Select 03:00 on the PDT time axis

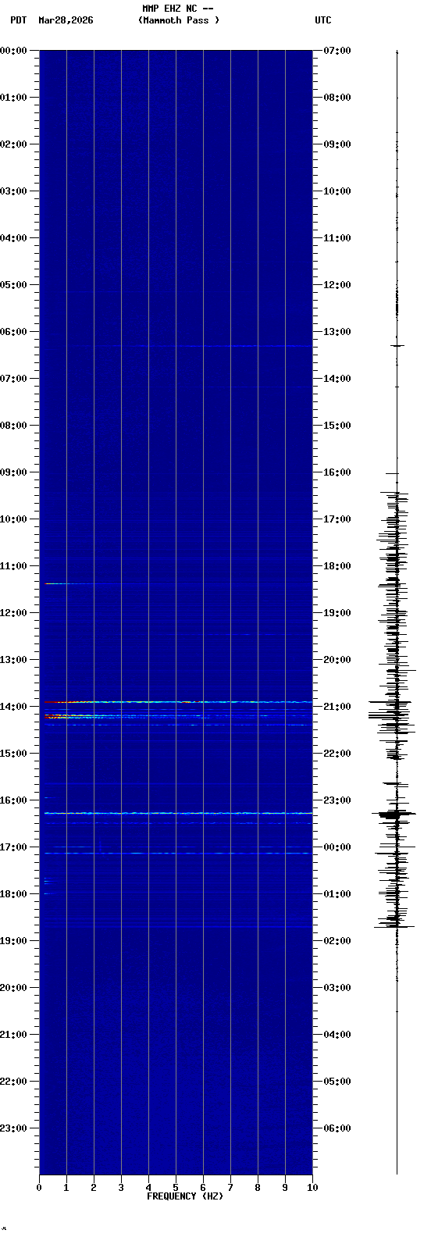click(x=14, y=191)
